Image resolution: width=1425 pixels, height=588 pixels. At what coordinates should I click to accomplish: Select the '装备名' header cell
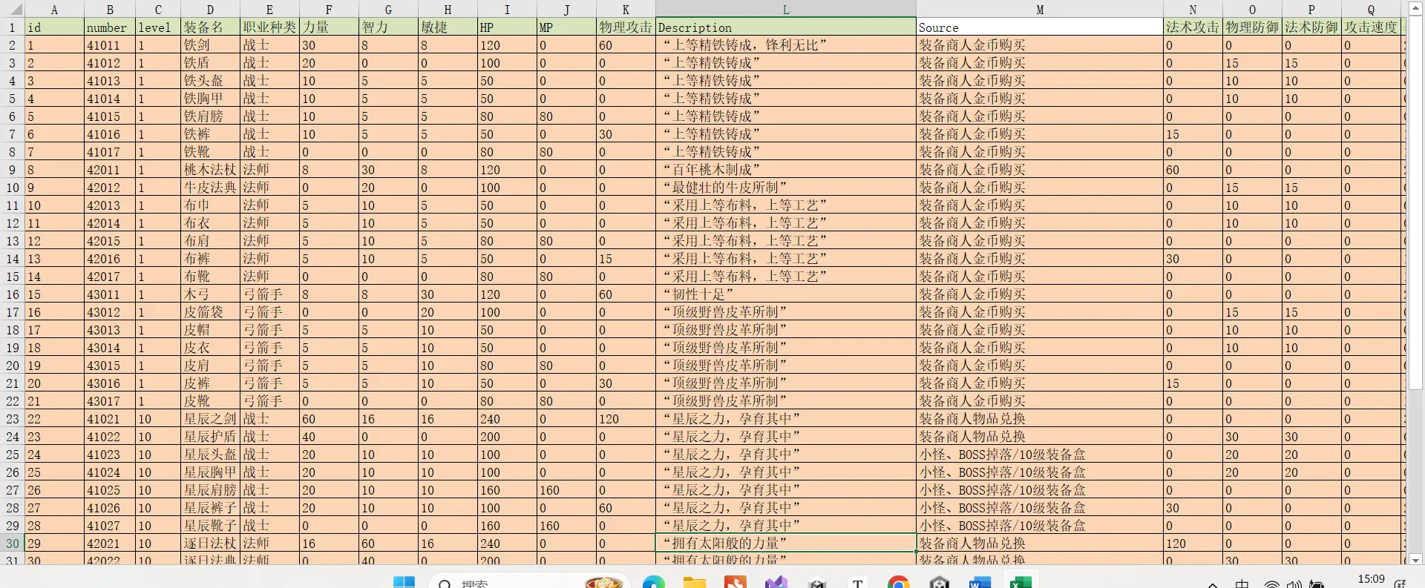point(211,27)
